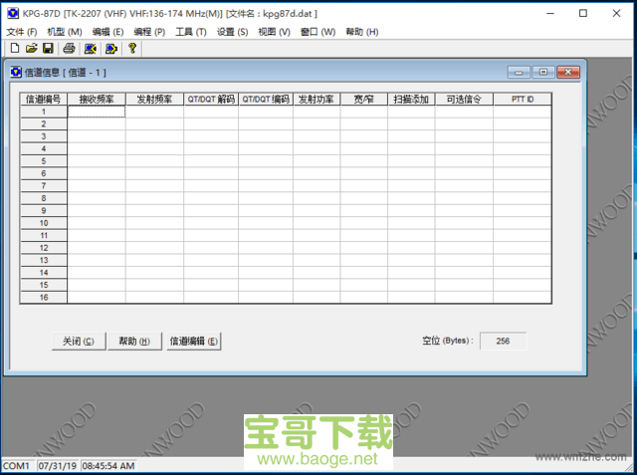Select channel row number 8
The height and width of the screenshot is (475, 637).
44,198
